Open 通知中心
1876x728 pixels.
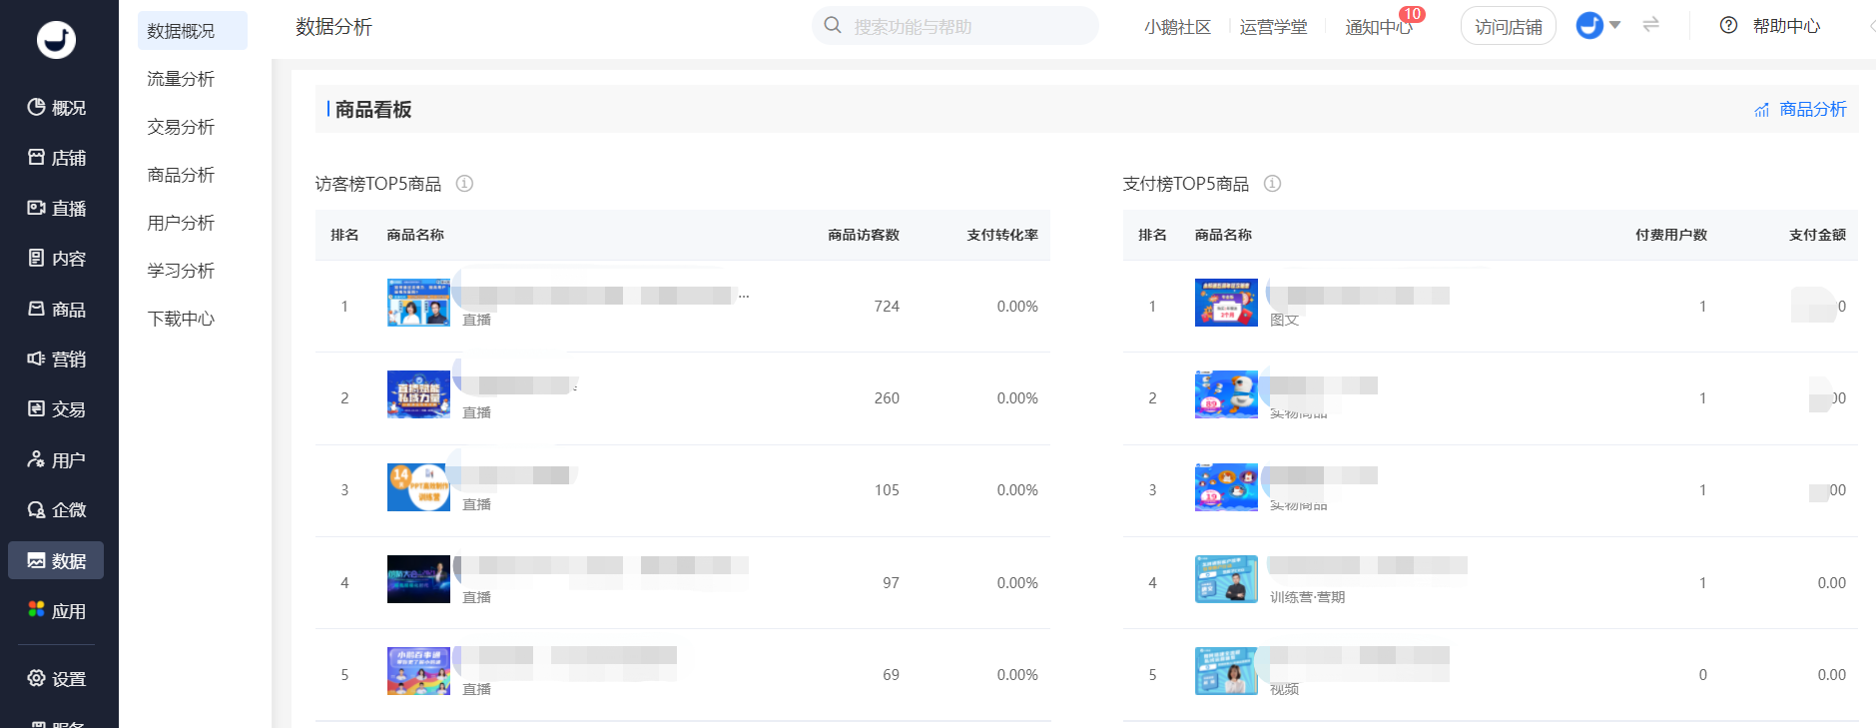click(x=1378, y=27)
